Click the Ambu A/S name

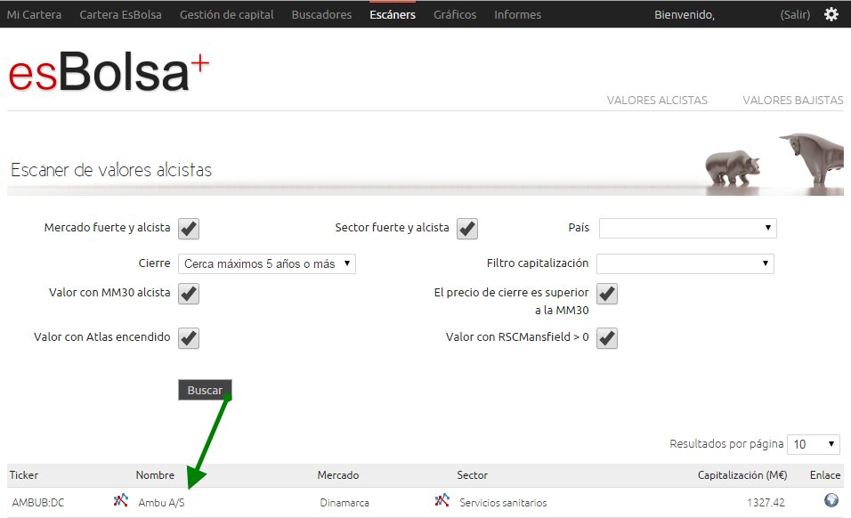click(161, 503)
